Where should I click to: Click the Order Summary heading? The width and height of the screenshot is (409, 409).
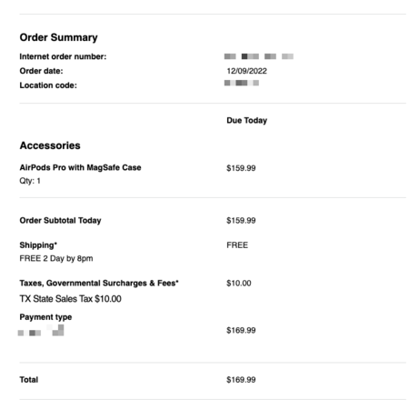58,37
